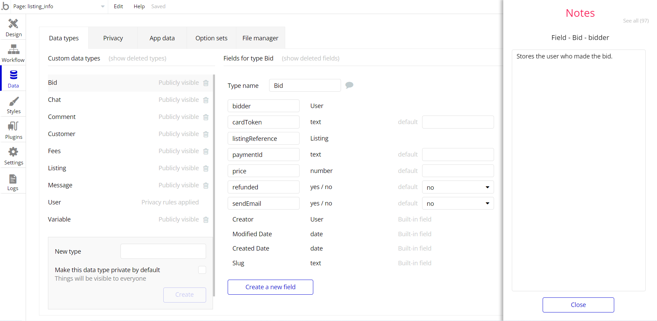Delete the Chat data type via trash icon
The width and height of the screenshot is (657, 321).
click(206, 100)
